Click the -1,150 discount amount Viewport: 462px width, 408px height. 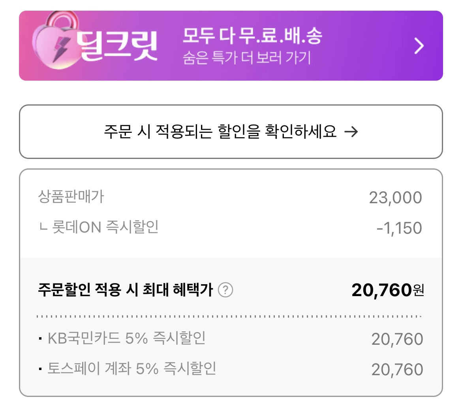(399, 228)
